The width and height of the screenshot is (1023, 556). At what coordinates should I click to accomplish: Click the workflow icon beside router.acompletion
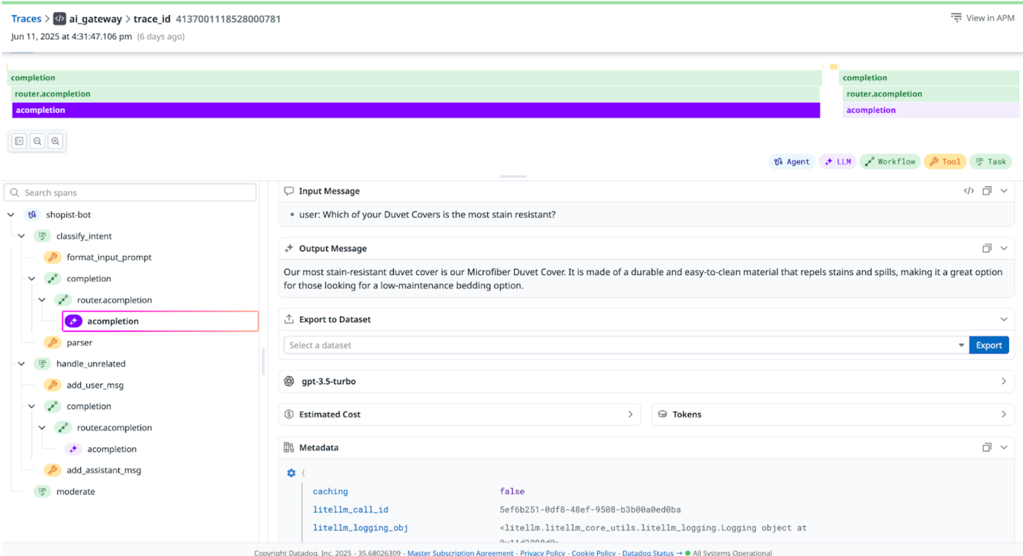pyautogui.click(x=63, y=300)
